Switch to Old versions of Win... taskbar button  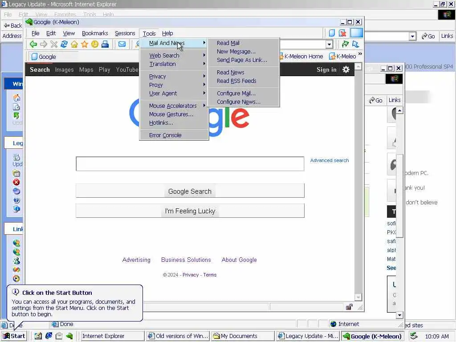click(x=178, y=336)
